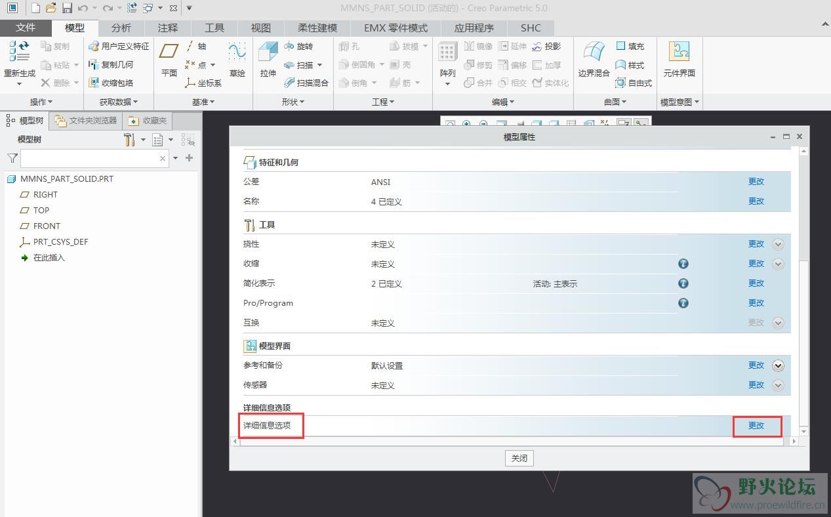The width and height of the screenshot is (831, 517).
Task: Open the Datum (基准) group dropdown
Action: pyautogui.click(x=203, y=102)
